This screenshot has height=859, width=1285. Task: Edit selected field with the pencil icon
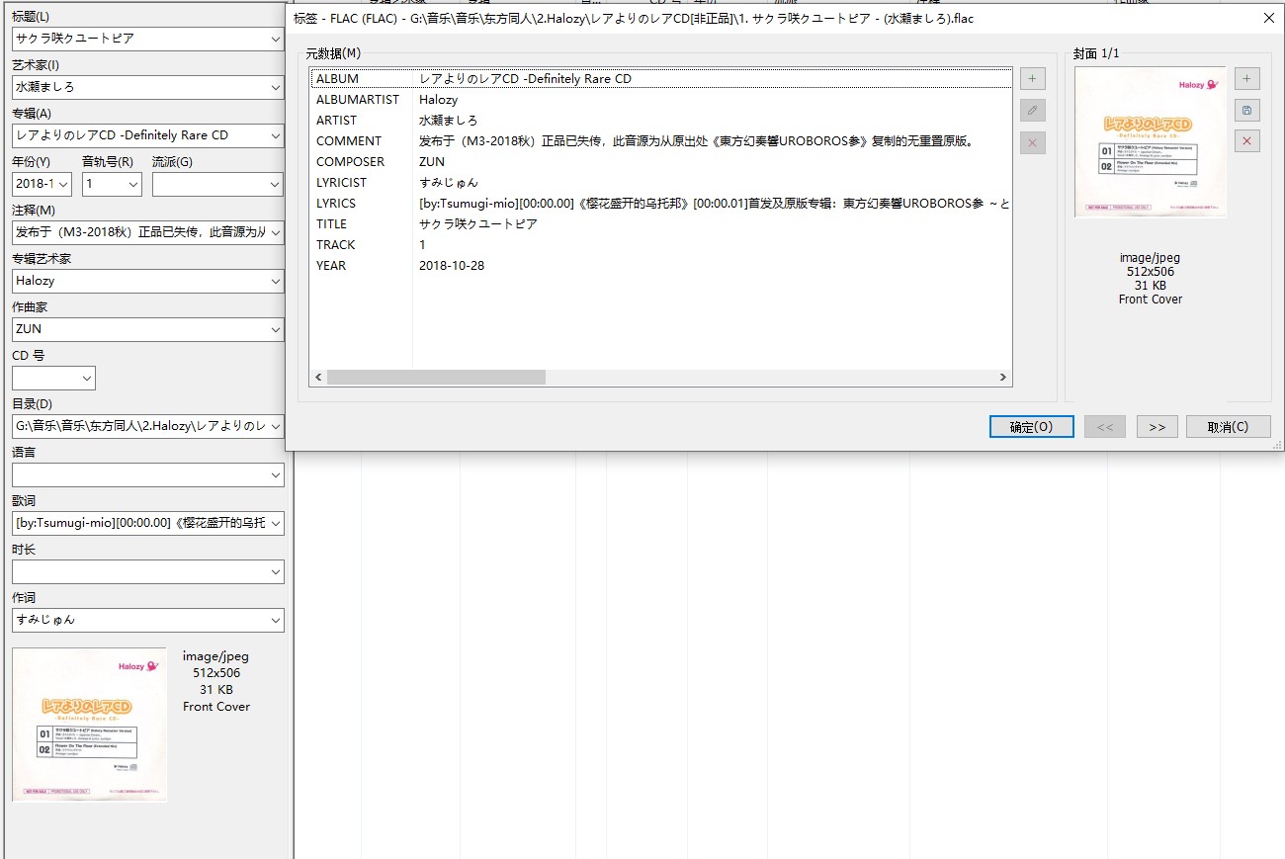pos(1032,111)
